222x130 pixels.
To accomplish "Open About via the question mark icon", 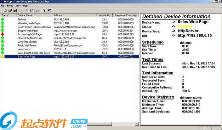I will 44,10.
